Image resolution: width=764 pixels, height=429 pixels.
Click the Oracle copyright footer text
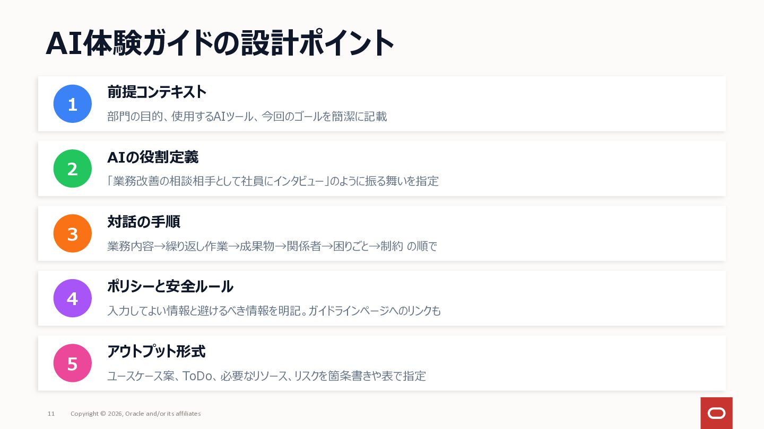[136, 414]
